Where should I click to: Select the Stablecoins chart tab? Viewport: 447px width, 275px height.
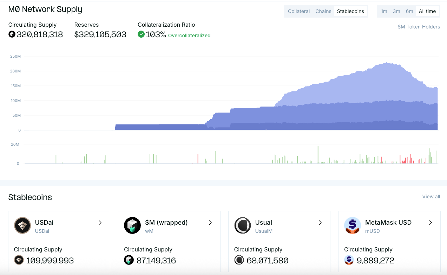[x=350, y=11]
